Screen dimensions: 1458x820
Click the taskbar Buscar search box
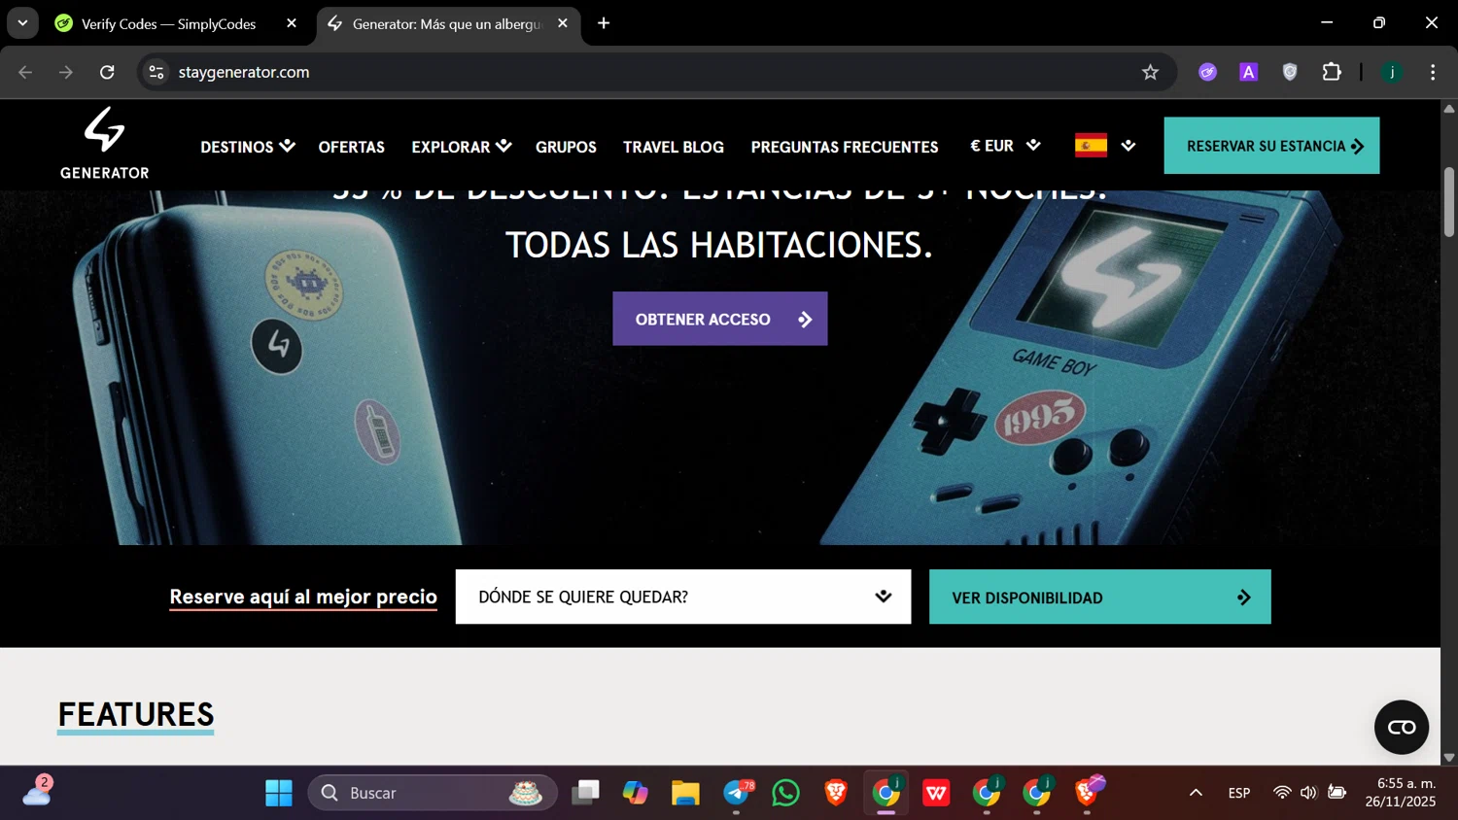(433, 793)
